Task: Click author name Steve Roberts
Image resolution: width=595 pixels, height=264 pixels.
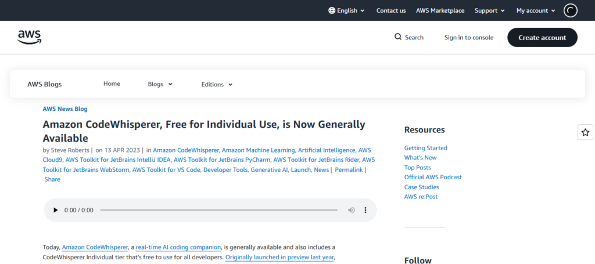Action: point(70,150)
